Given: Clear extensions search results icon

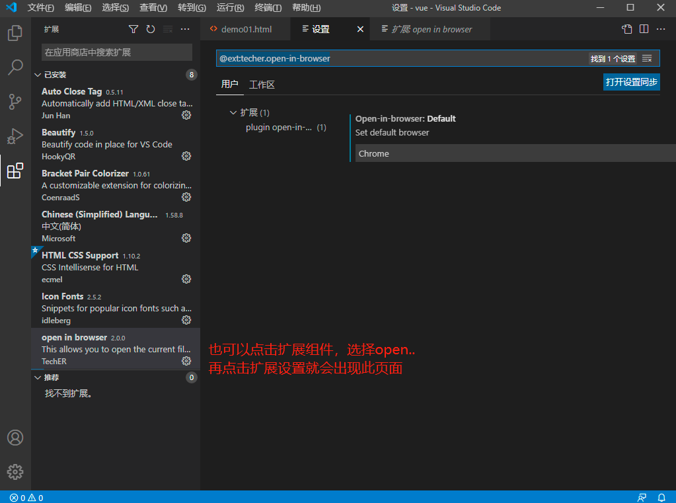Looking at the screenshot, I should tap(168, 29).
